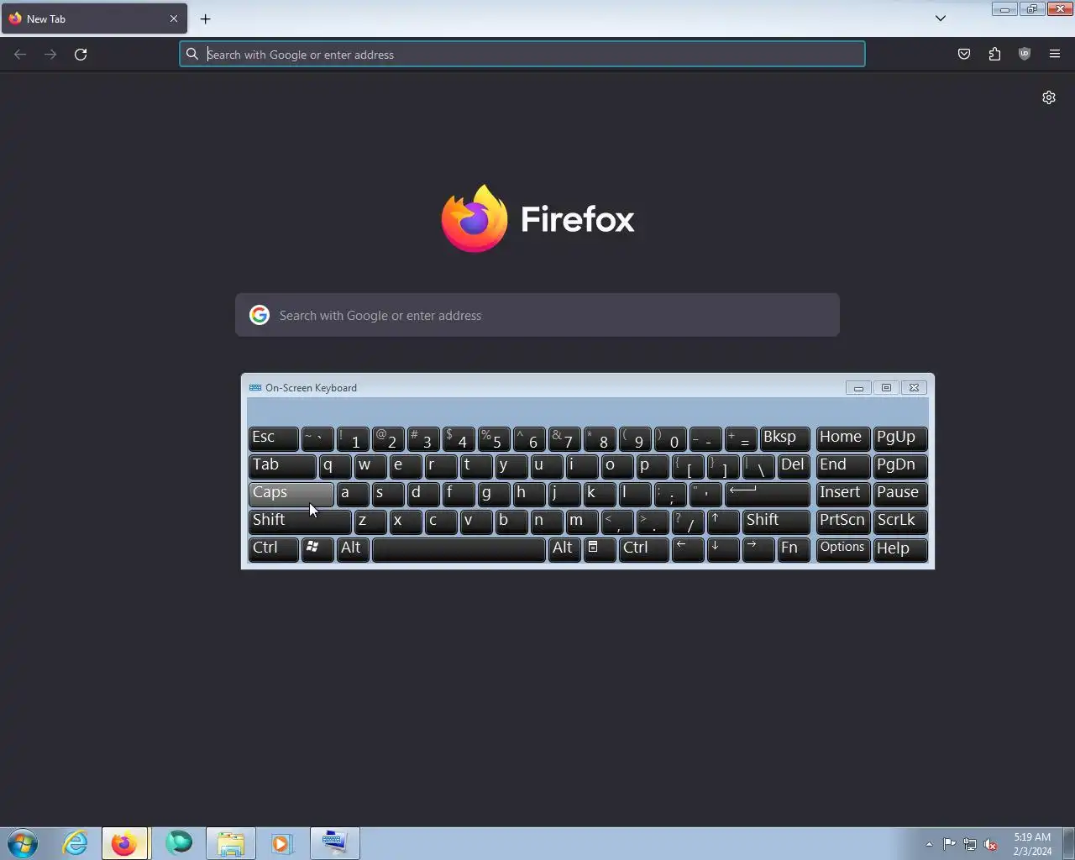Image resolution: width=1075 pixels, height=860 pixels.
Task: Toggle the ScrLk key
Action: tap(900, 521)
